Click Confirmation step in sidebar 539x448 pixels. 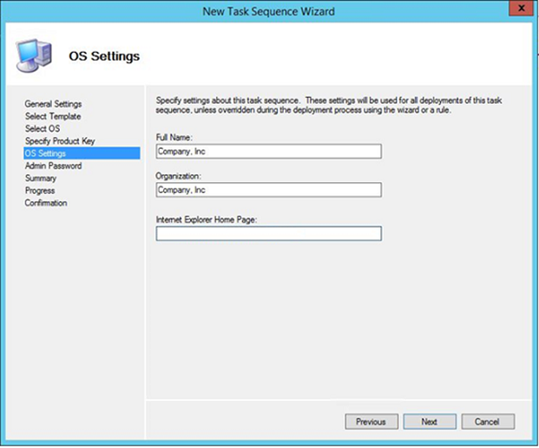click(x=45, y=203)
